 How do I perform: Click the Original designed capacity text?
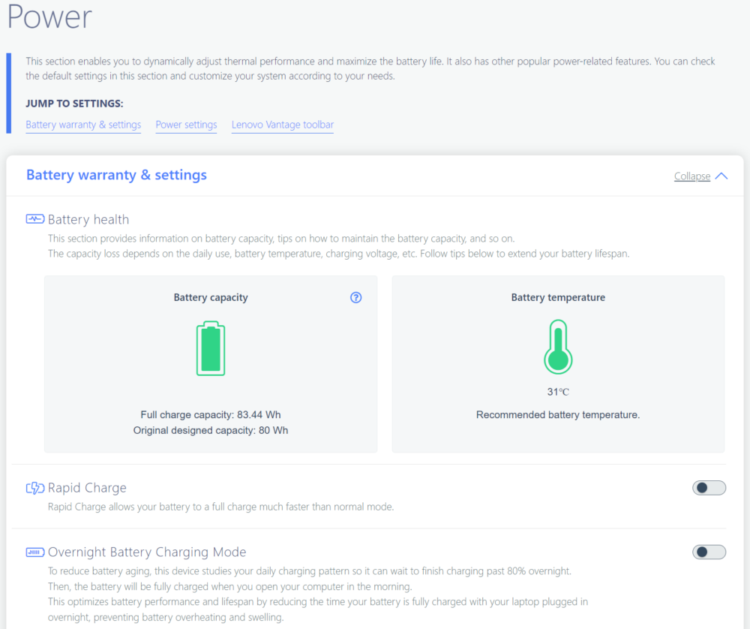tap(211, 430)
